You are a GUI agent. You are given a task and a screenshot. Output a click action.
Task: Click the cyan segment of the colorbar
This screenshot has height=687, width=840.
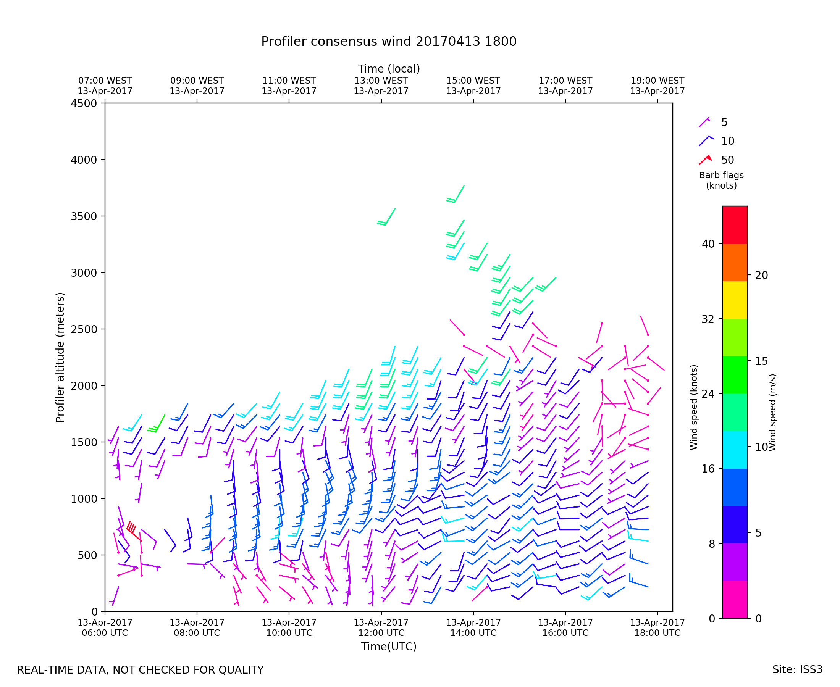coord(735,450)
